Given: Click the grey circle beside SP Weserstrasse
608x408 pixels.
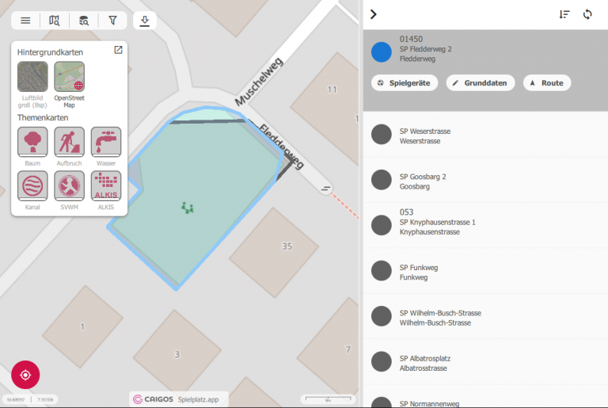Looking at the screenshot, I should [382, 135].
